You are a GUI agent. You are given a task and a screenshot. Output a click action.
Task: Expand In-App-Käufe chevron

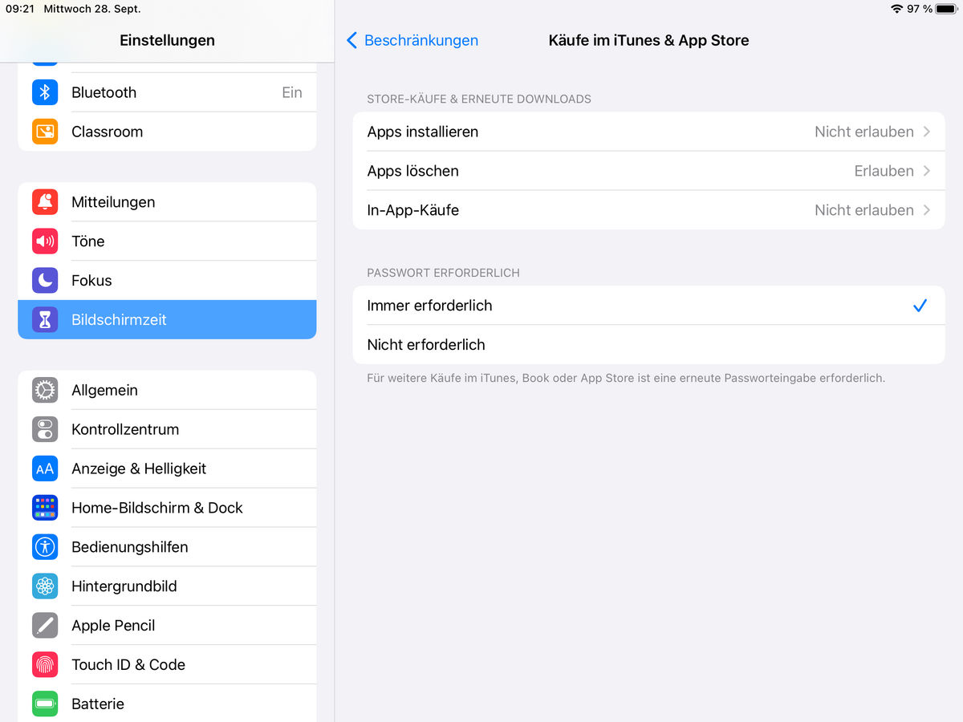click(927, 210)
